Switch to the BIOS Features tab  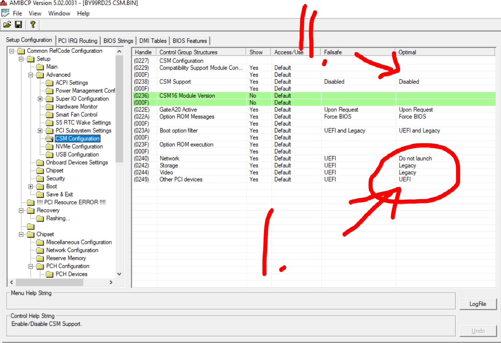[x=190, y=41]
